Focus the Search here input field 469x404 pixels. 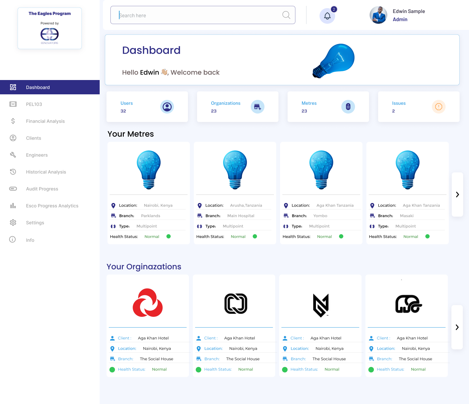pyautogui.click(x=203, y=15)
